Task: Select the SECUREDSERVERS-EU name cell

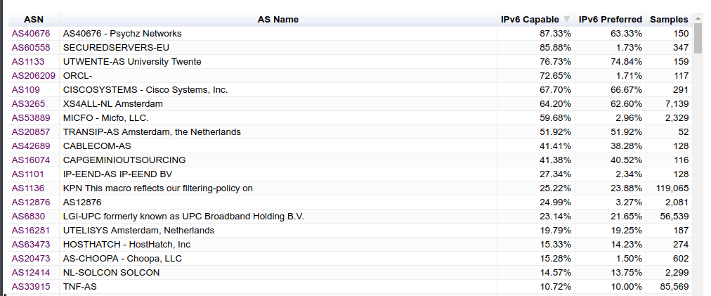Action: tap(278, 48)
